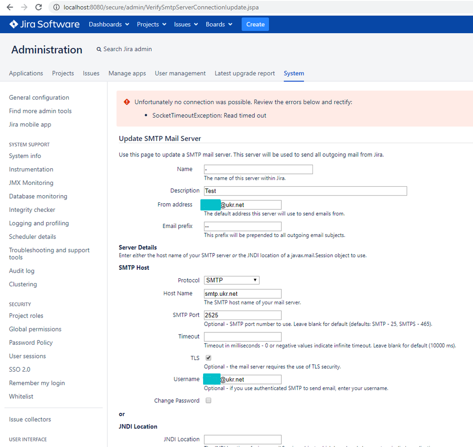The width and height of the screenshot is (473, 447).
Task: Switch to the User management tab
Action: coord(180,73)
